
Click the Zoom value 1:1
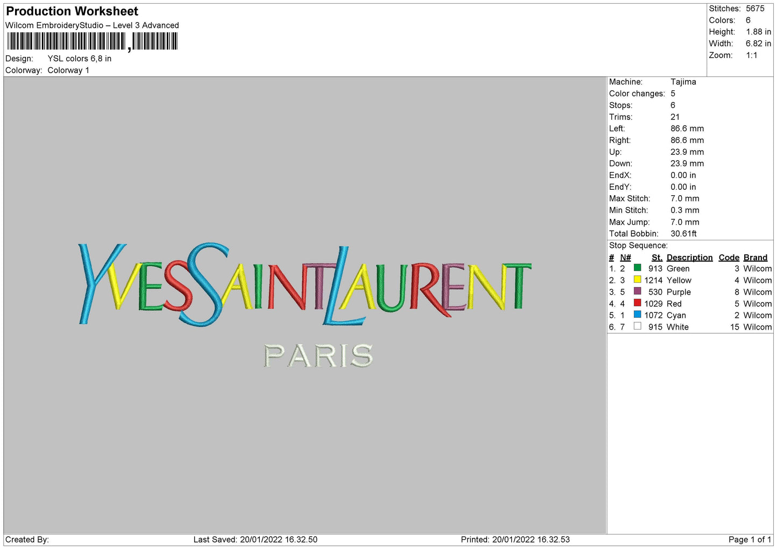click(x=752, y=55)
